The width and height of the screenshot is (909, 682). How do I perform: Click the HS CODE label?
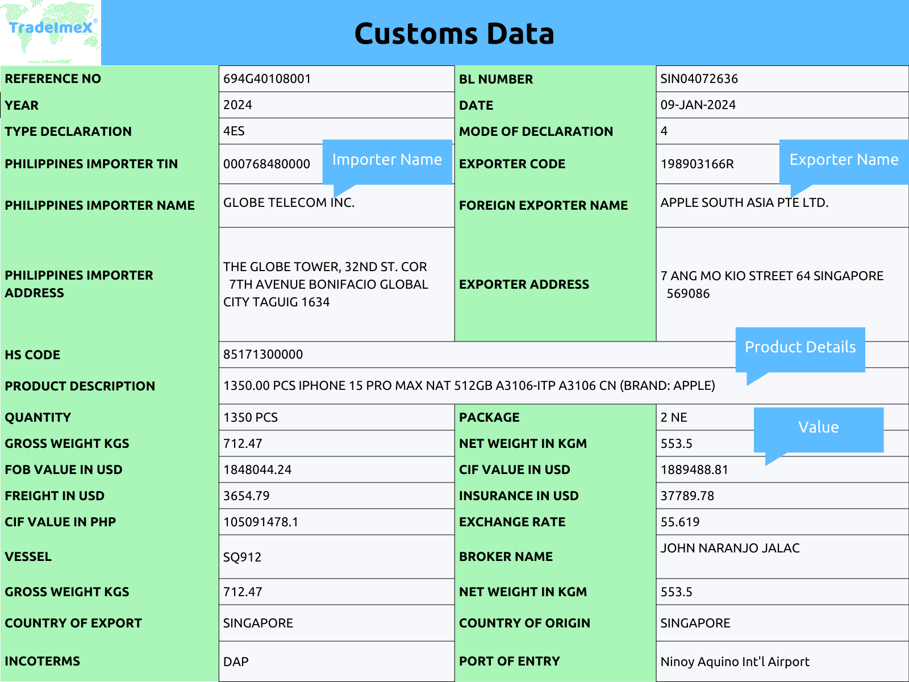(x=32, y=355)
